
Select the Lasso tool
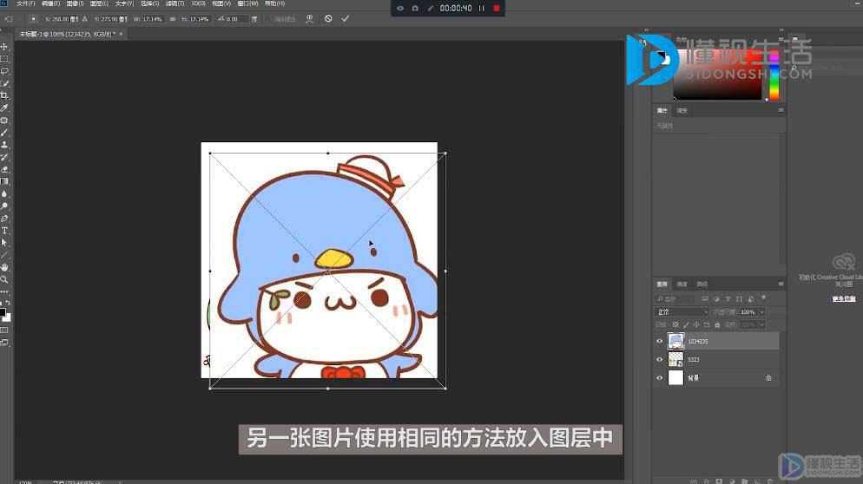tap(4, 71)
